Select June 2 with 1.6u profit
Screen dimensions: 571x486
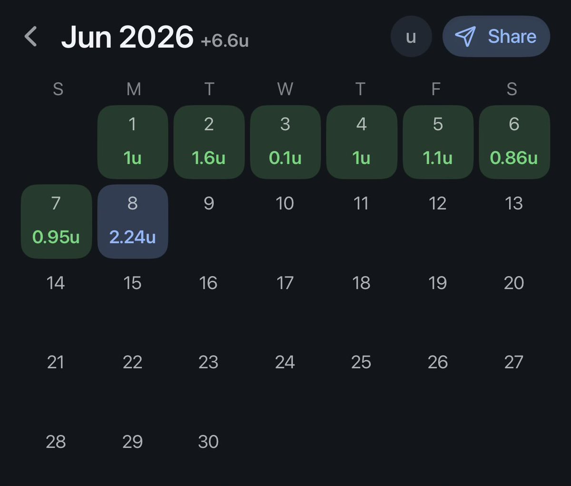209,142
